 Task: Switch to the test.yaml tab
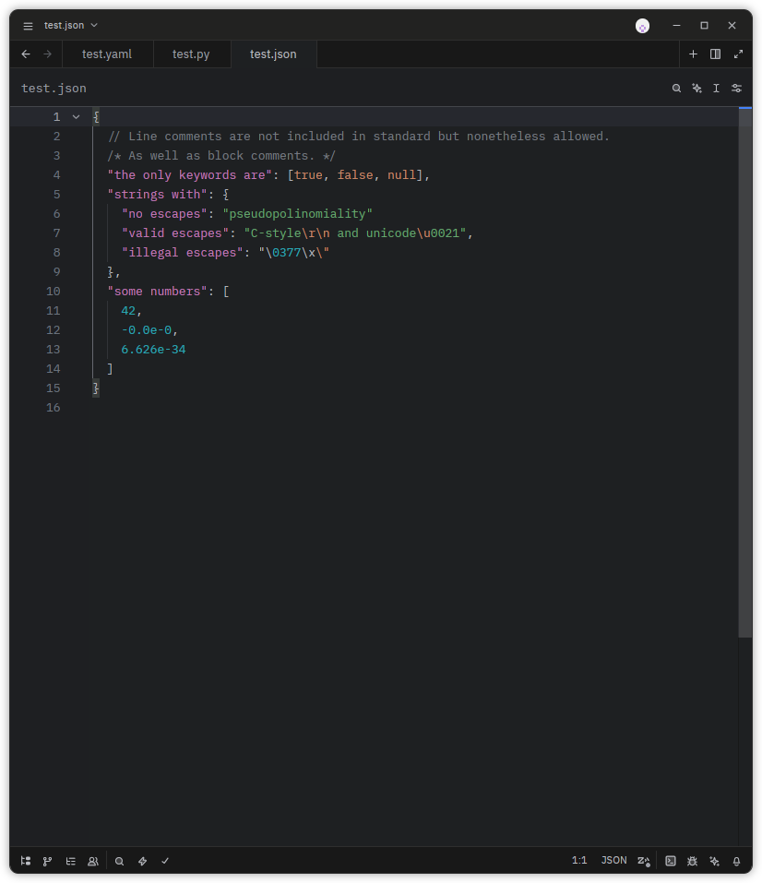(x=107, y=54)
